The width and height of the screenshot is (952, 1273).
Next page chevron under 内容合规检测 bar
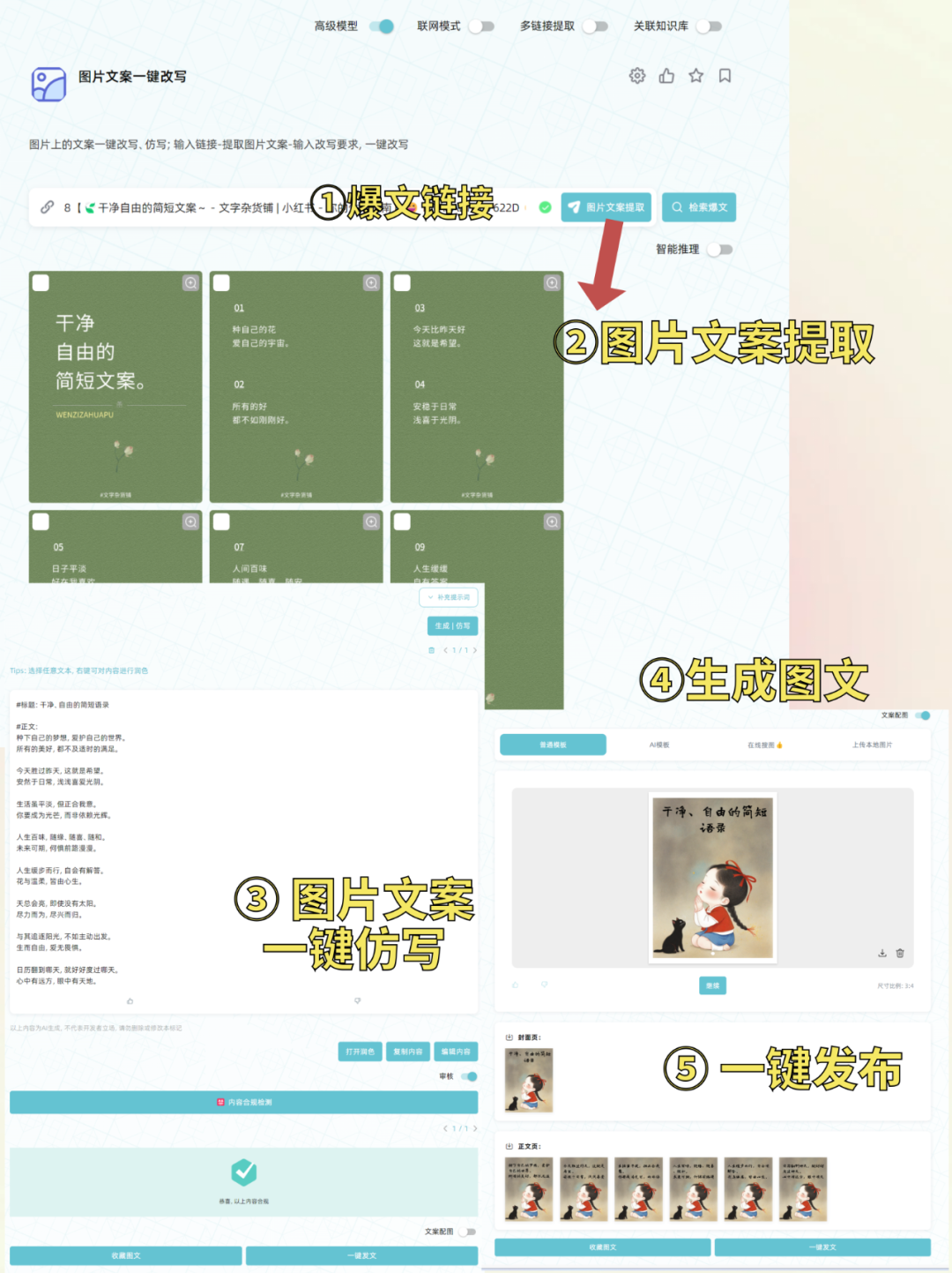click(474, 1128)
